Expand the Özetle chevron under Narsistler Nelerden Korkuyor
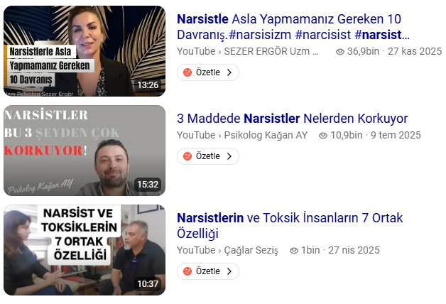This screenshot has height=304, width=446. pos(229,156)
